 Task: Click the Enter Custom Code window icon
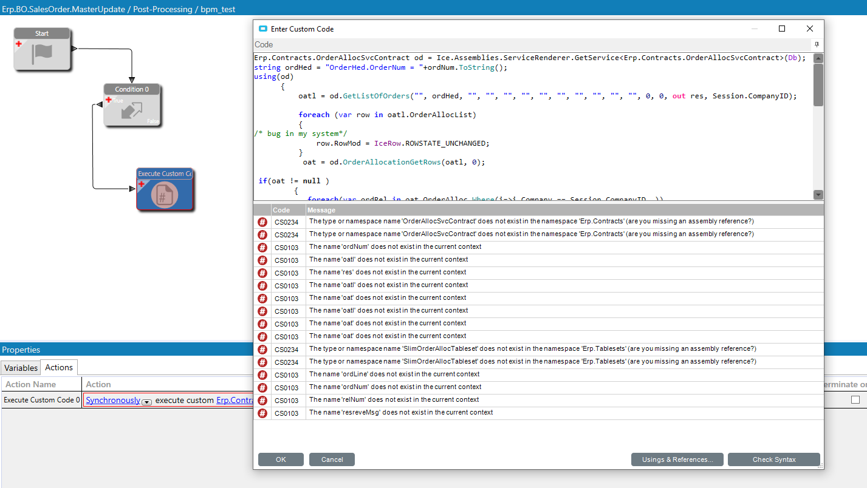click(262, 29)
